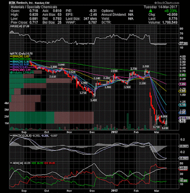The height and width of the screenshot is (193, 190).
Task: Click the High value 0.820
Action: (x=34, y=15)
